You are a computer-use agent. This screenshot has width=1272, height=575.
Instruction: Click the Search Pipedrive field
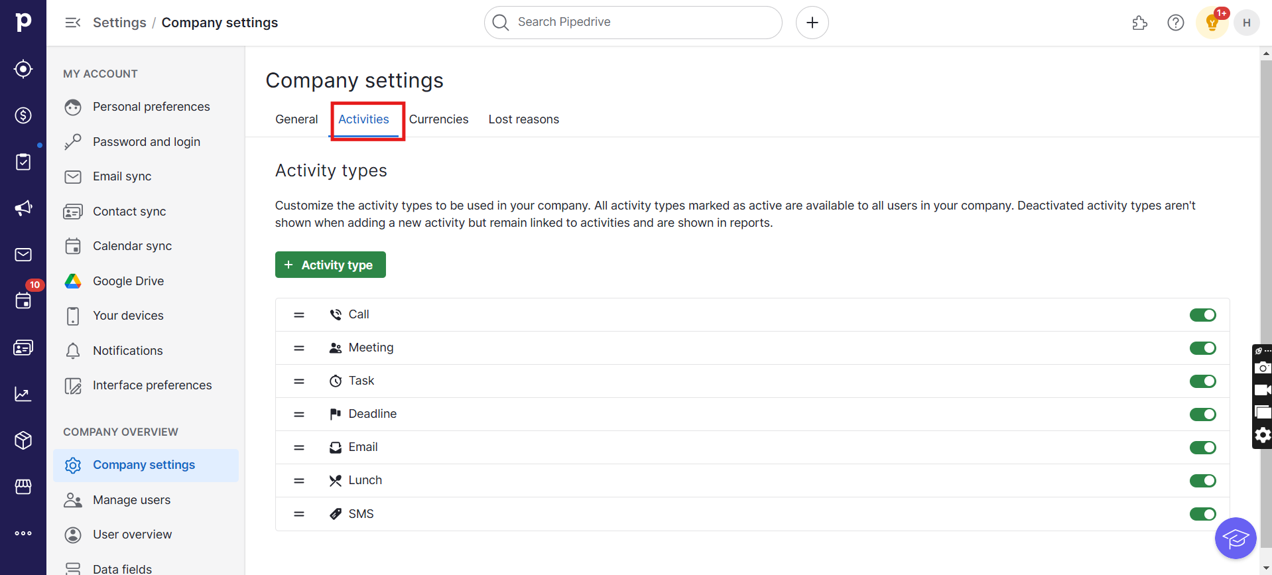click(x=633, y=23)
